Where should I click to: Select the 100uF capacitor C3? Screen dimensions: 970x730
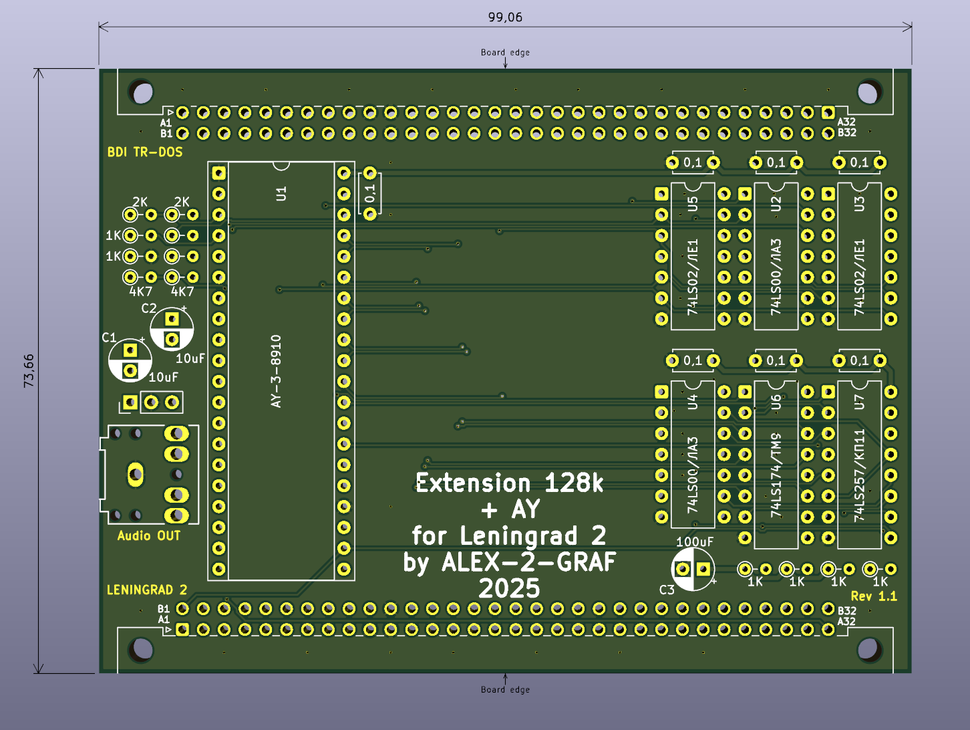point(693,569)
